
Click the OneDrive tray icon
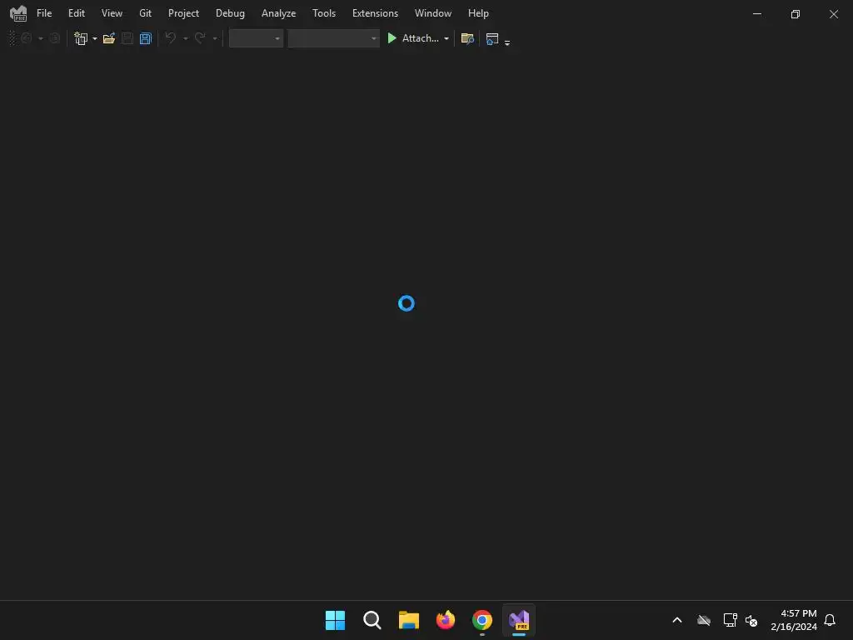pyautogui.click(x=704, y=620)
